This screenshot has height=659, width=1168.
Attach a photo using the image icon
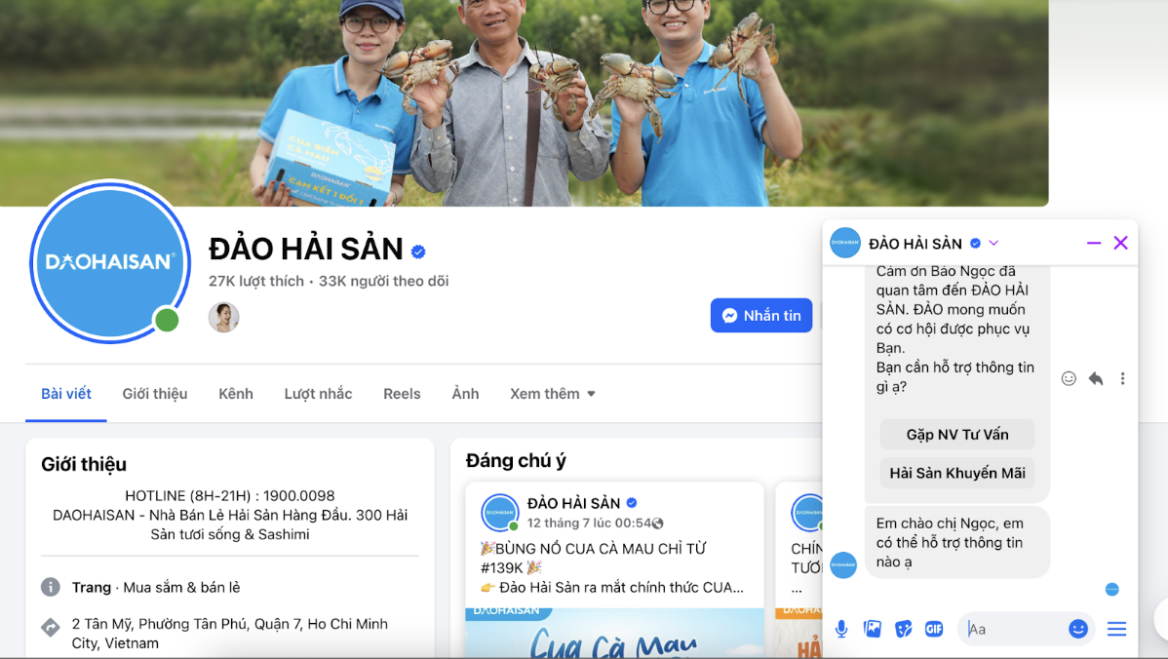tap(873, 629)
